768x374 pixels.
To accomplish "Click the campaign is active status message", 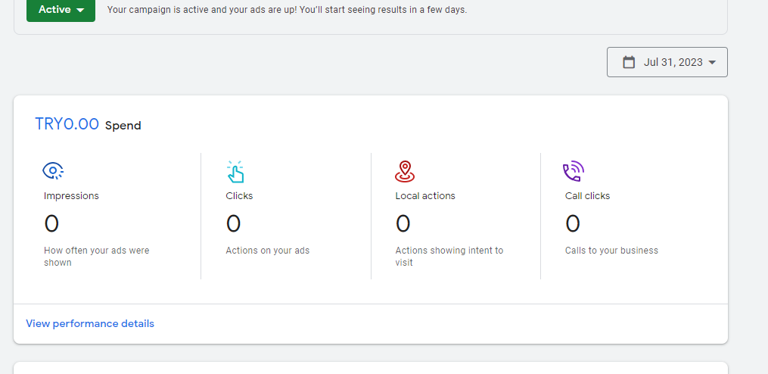I will [x=287, y=10].
